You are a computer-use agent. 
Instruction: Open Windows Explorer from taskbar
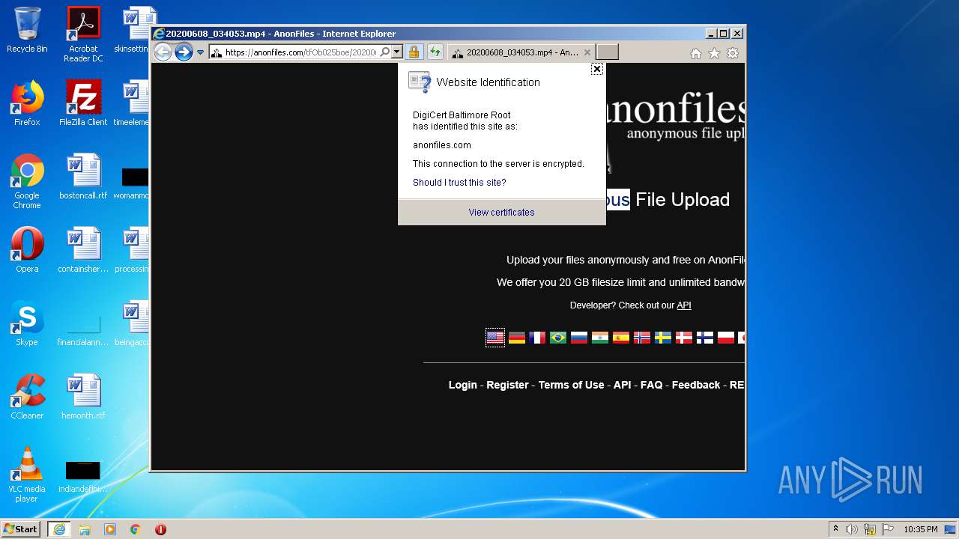pyautogui.click(x=85, y=529)
